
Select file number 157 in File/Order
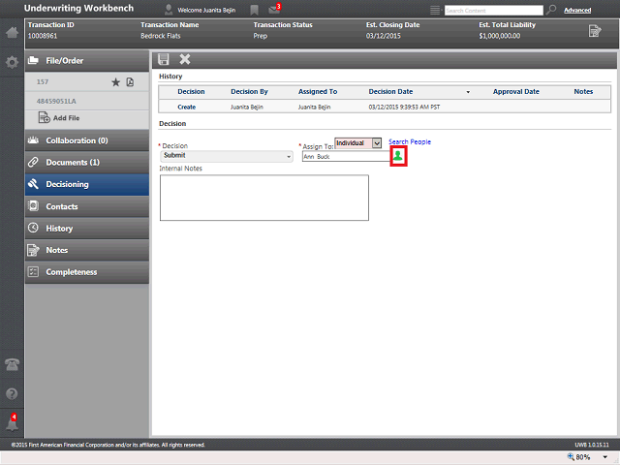coord(43,81)
